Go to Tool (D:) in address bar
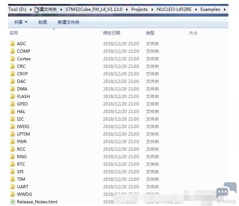This screenshot has height=206, width=239. 18,9
